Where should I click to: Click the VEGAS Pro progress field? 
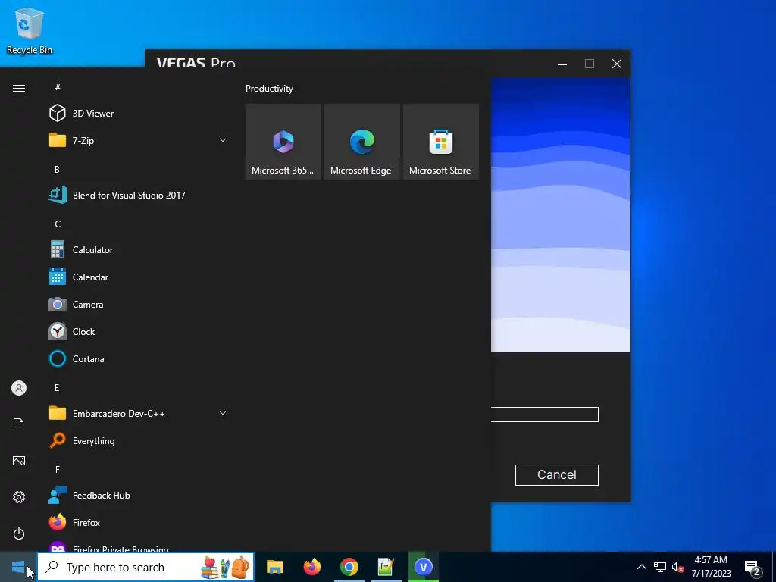click(x=545, y=415)
